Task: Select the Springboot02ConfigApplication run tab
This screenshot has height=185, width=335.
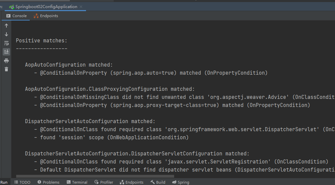Action: (44, 7)
